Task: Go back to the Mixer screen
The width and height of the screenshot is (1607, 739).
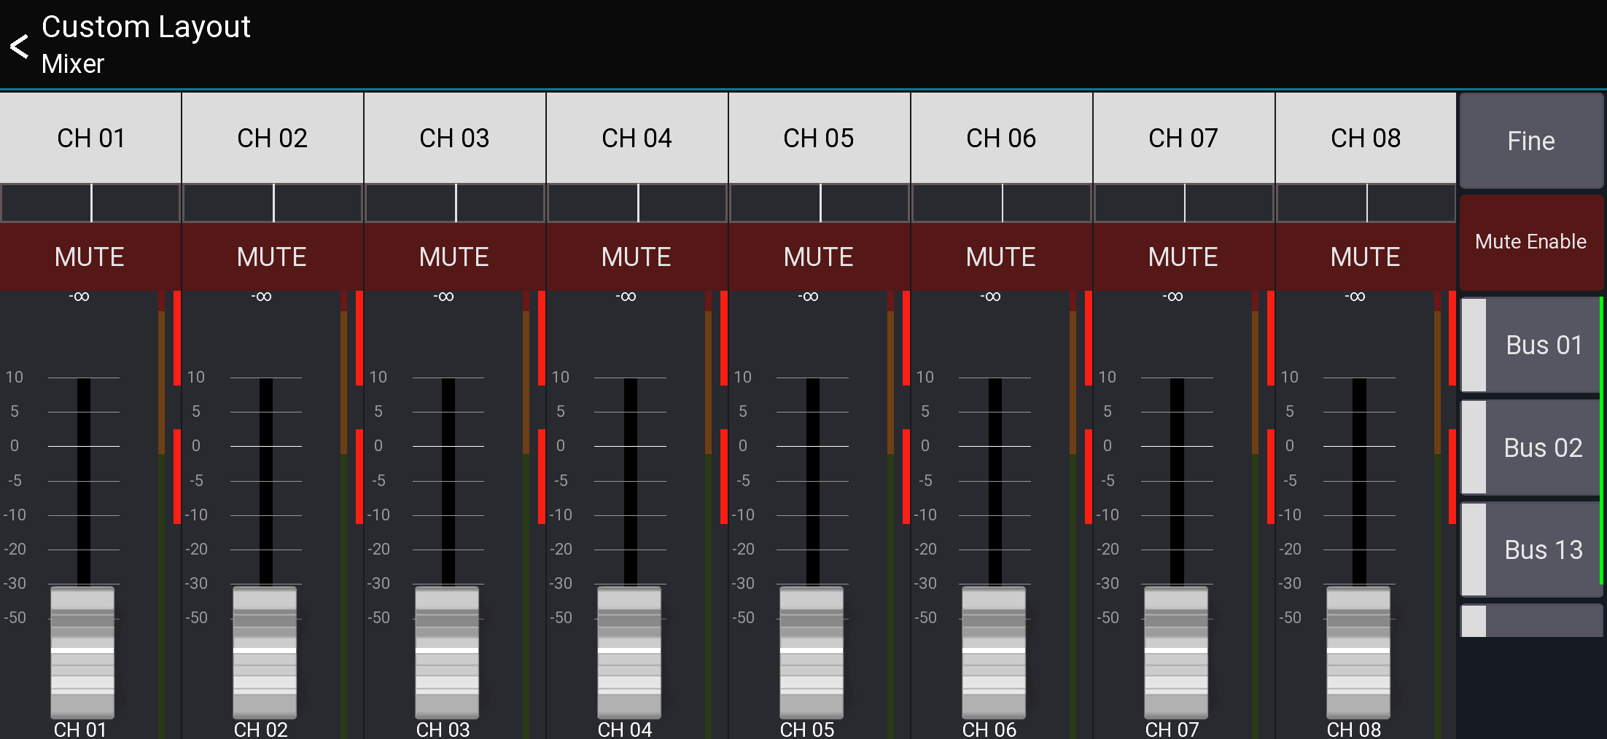Action: point(18,46)
